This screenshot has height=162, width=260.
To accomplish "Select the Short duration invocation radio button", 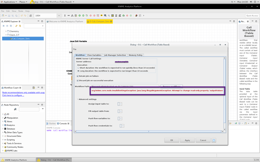I will pos(78,68).
